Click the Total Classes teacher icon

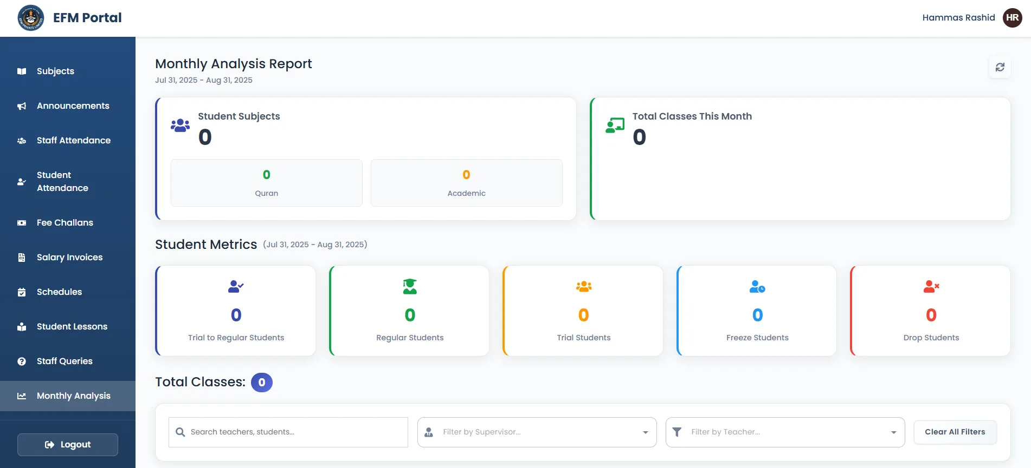pyautogui.click(x=615, y=126)
